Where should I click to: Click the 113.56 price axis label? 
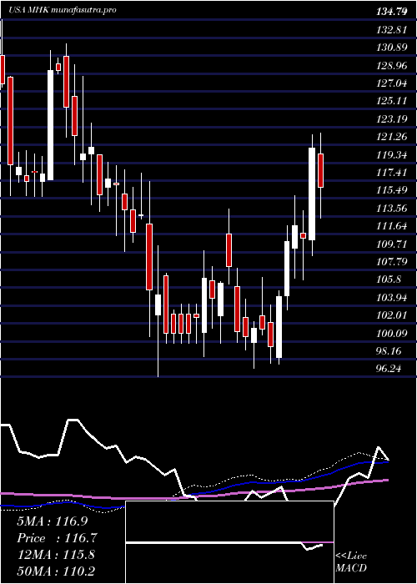click(391, 209)
